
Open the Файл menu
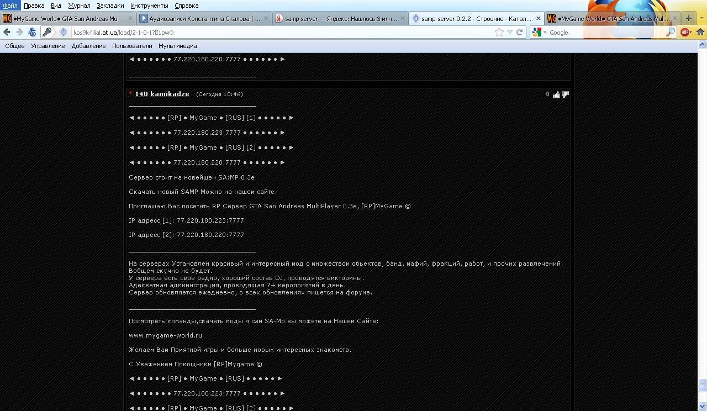pyautogui.click(x=10, y=6)
